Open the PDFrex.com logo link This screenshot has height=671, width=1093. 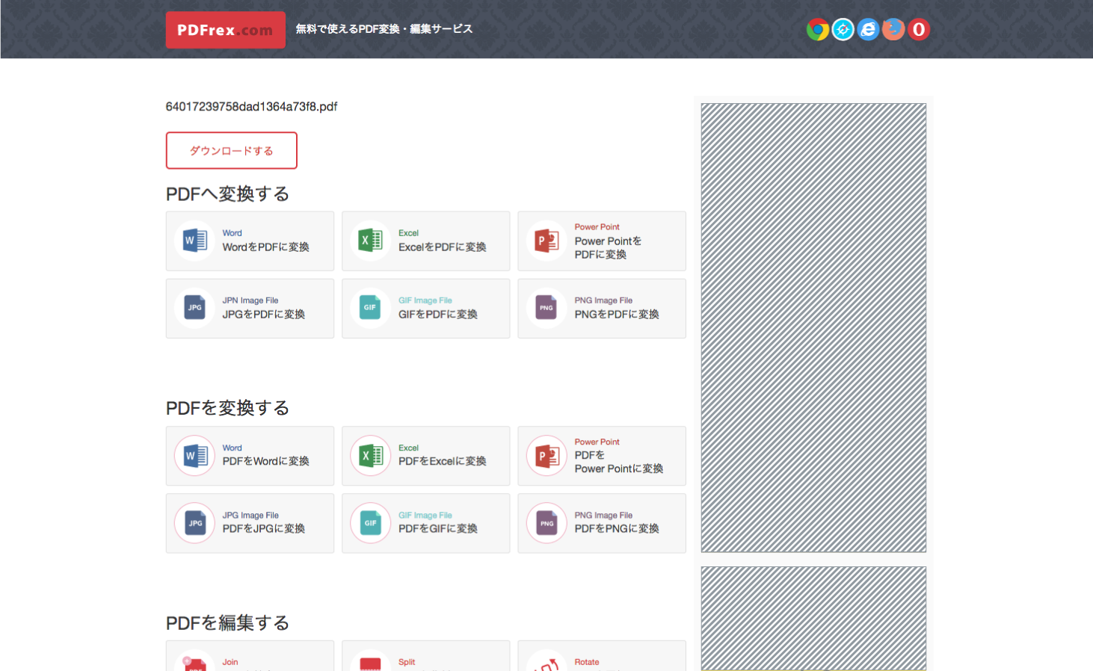click(x=225, y=29)
